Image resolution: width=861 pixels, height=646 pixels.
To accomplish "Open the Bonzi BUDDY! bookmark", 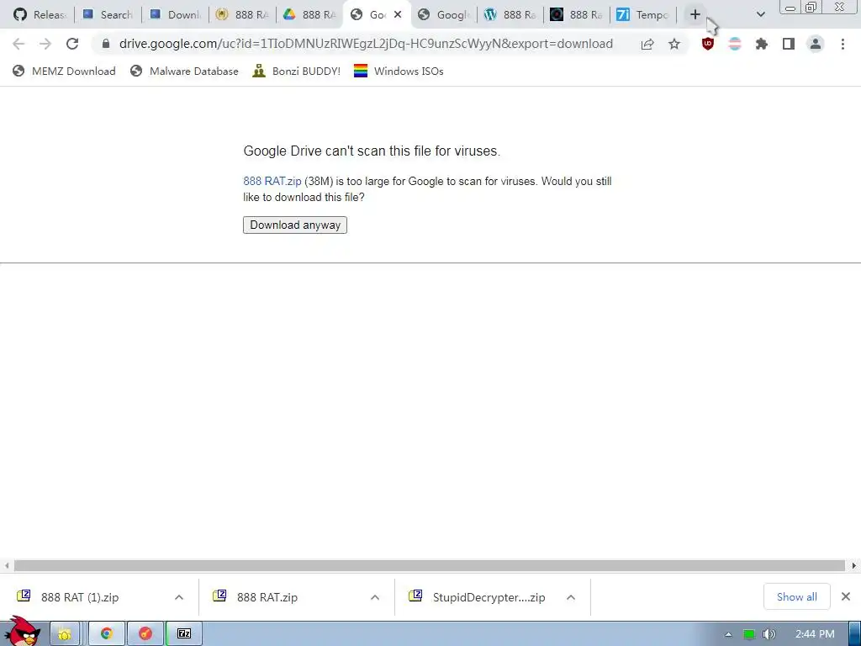I will pyautogui.click(x=297, y=71).
